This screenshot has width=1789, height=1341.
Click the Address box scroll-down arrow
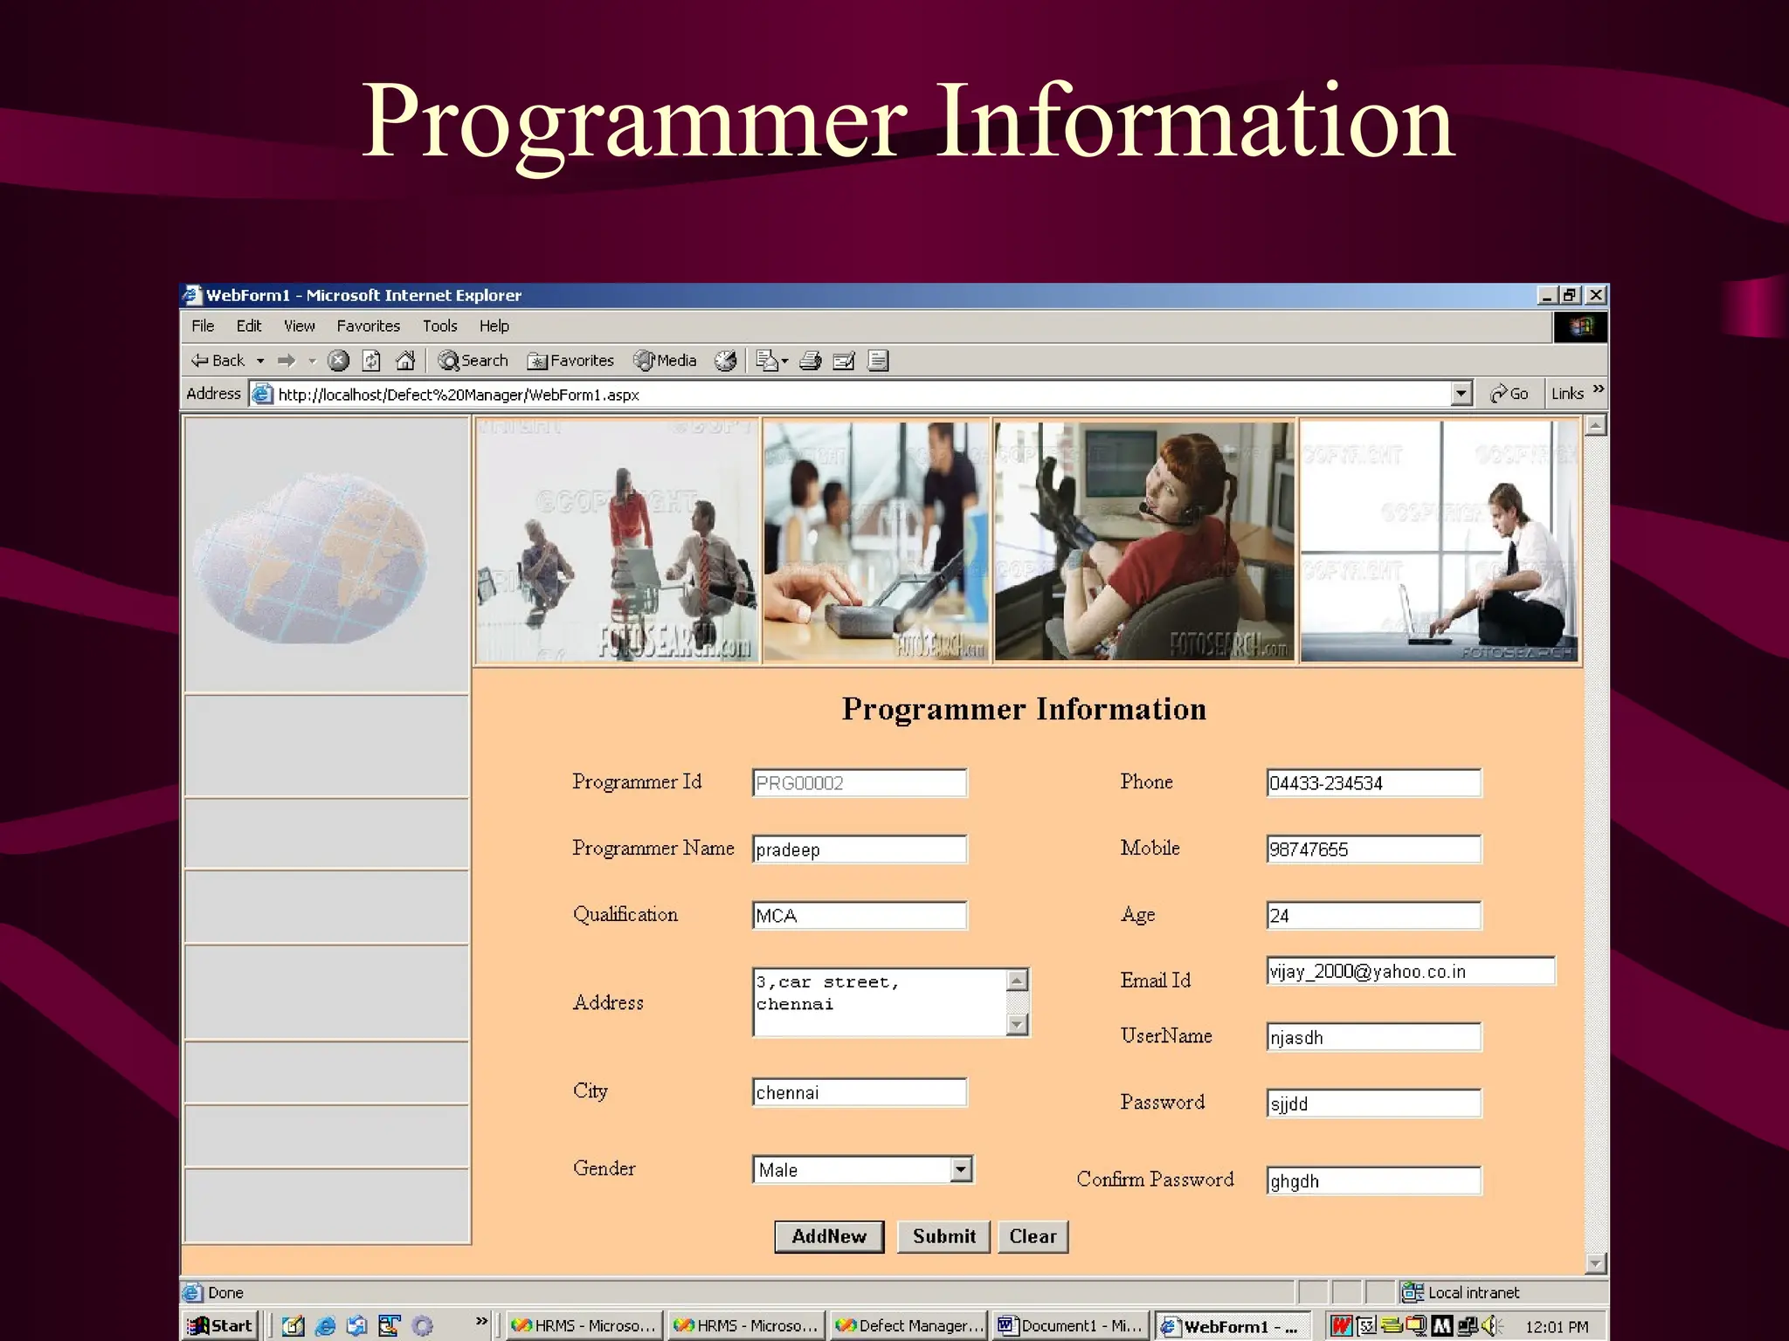pyautogui.click(x=1017, y=1024)
